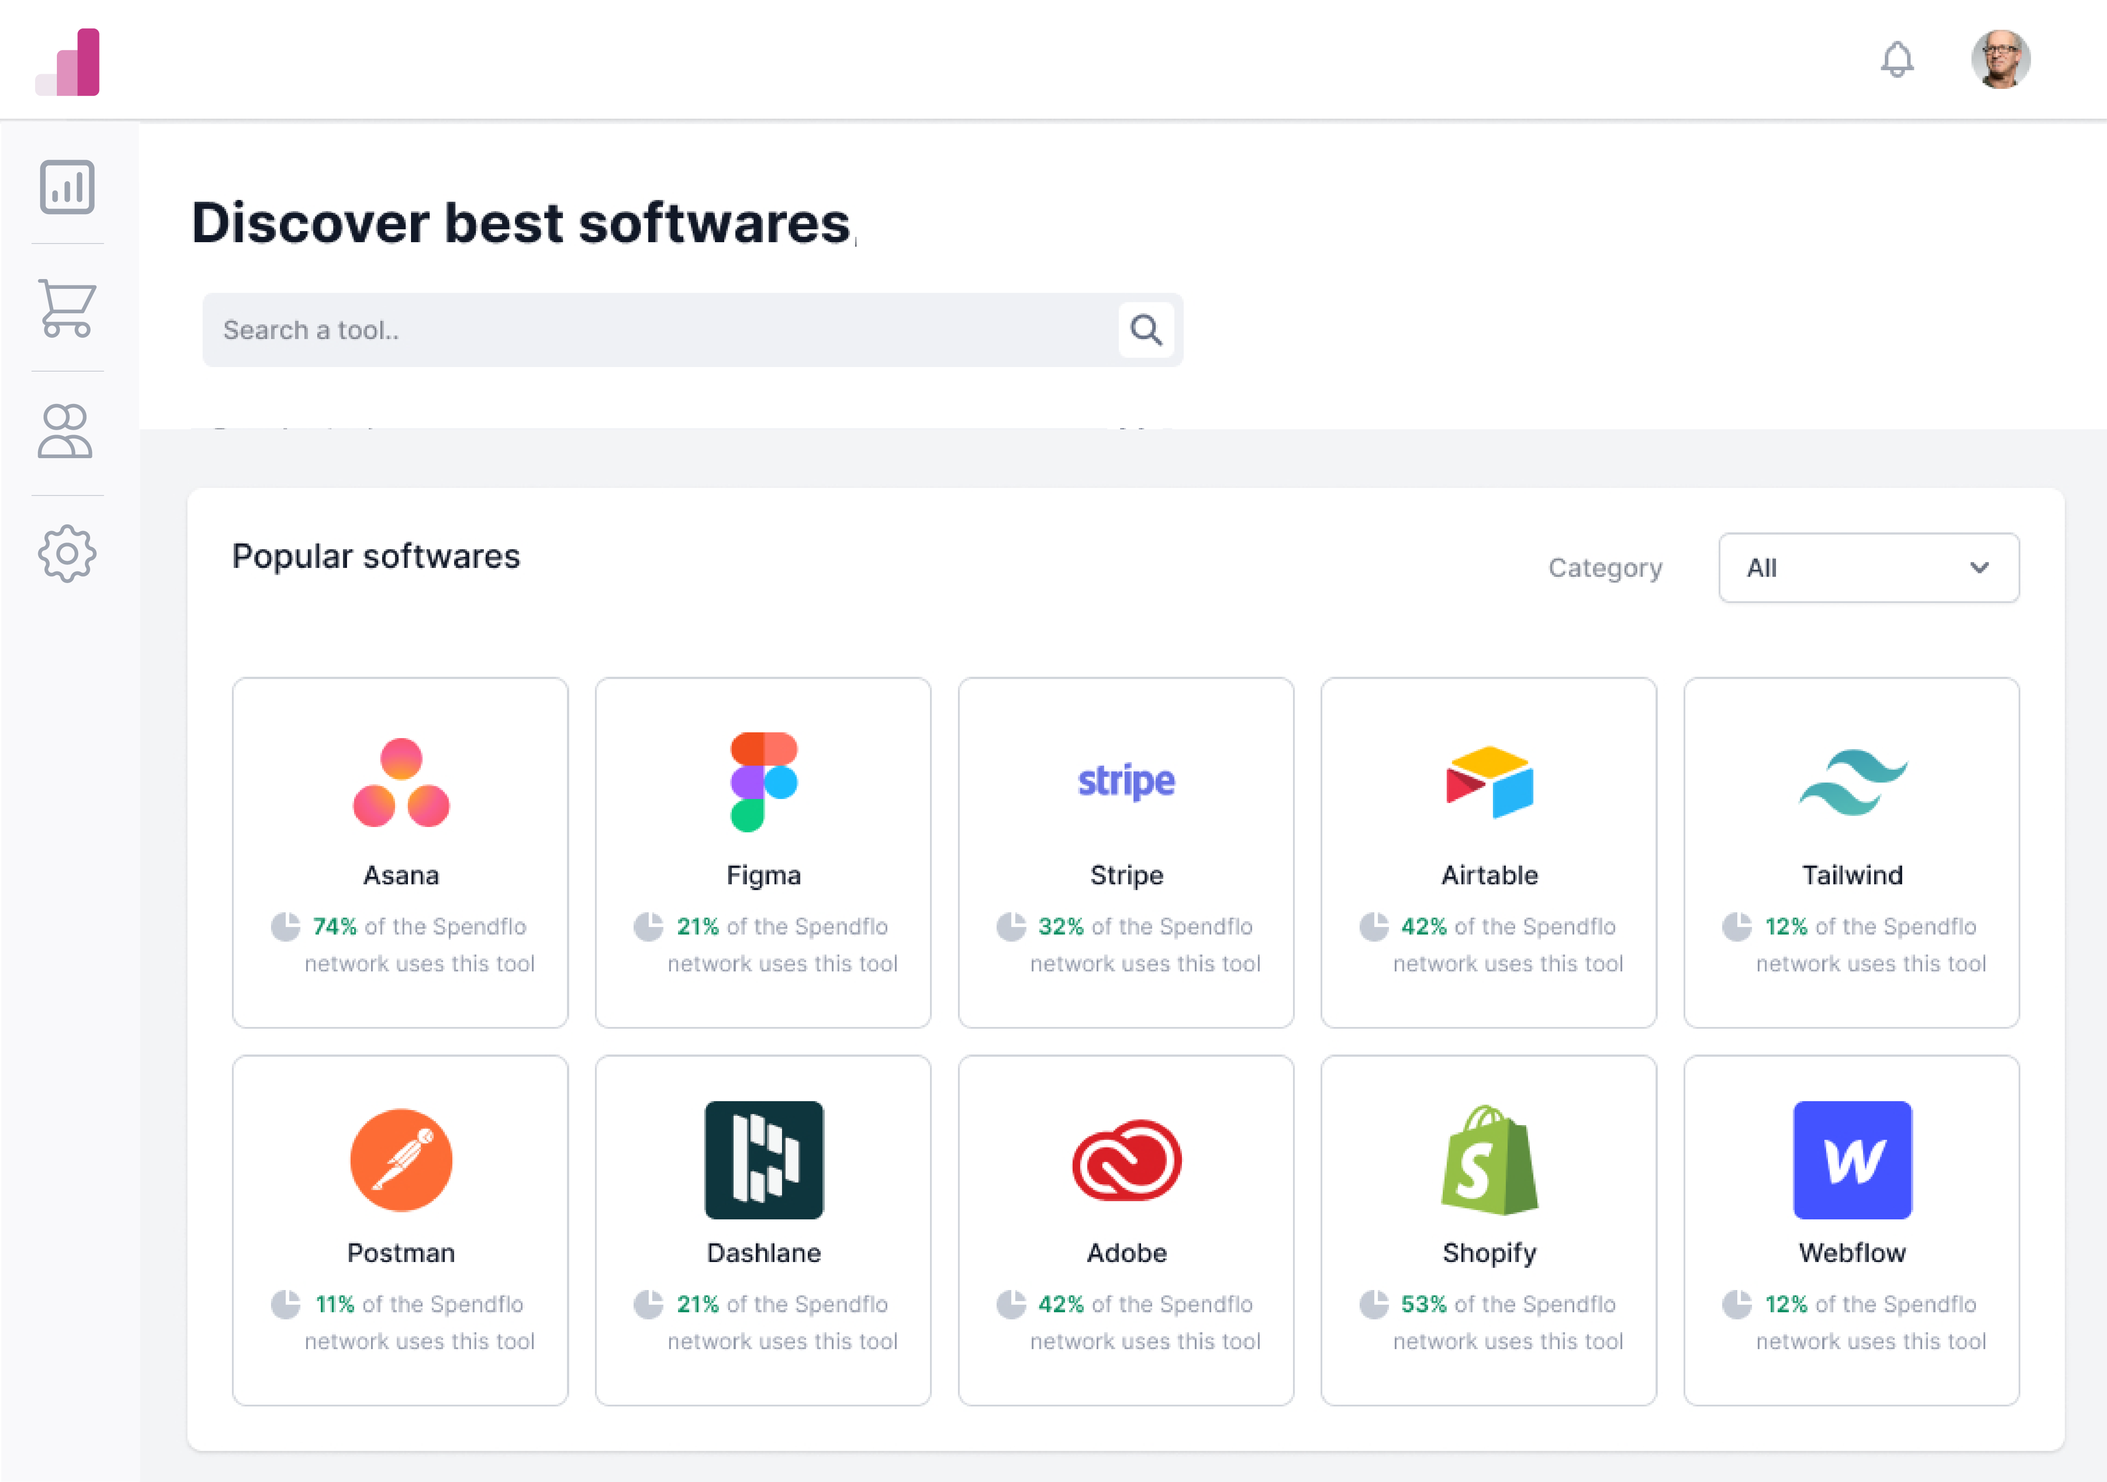Click the 'Category' label
Viewport: 2107px width, 1482px height.
click(x=1605, y=569)
